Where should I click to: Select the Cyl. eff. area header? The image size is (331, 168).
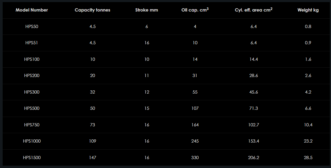click(253, 10)
